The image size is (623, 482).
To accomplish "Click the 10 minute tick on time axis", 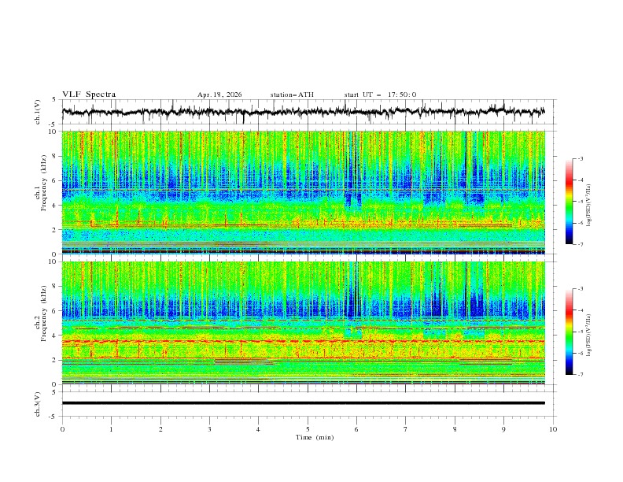I will click(553, 429).
